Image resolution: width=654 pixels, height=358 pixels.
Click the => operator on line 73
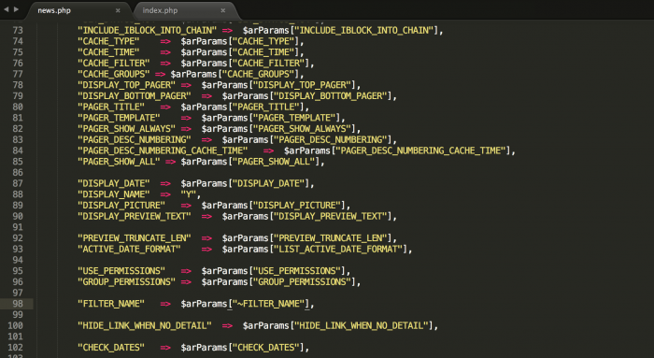tap(227, 31)
